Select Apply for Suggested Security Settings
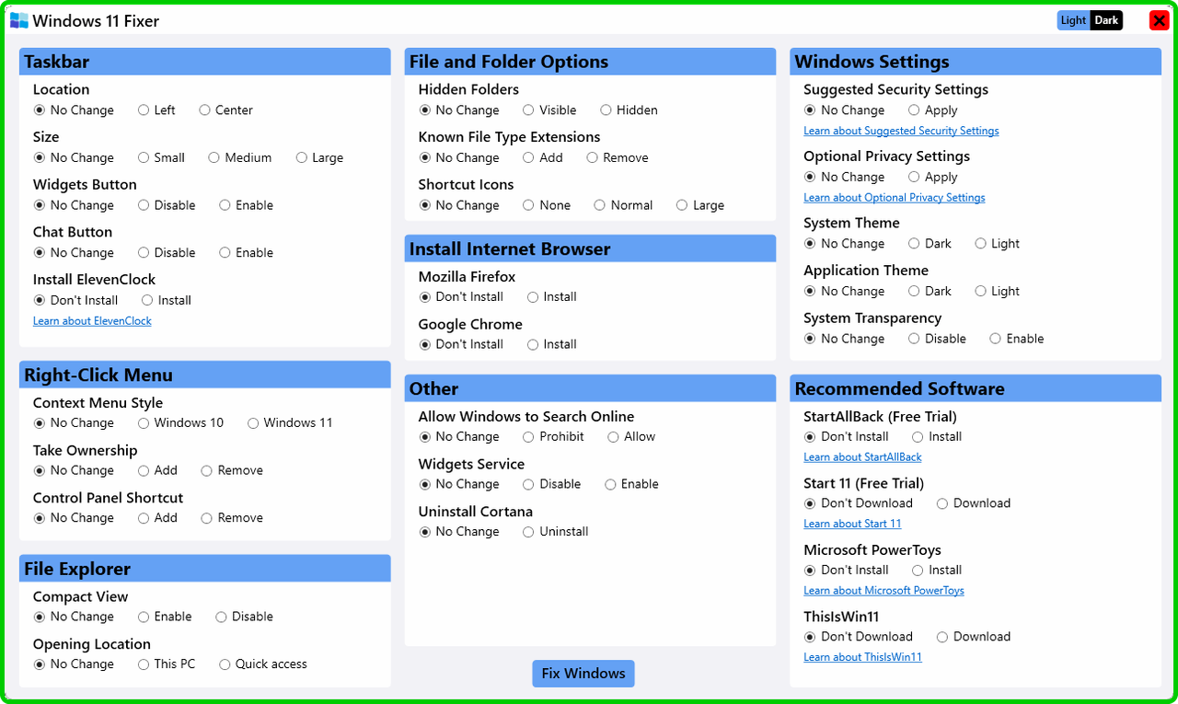 [933, 110]
